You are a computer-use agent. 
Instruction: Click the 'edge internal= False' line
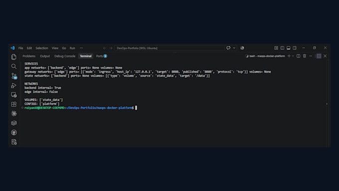41,92
